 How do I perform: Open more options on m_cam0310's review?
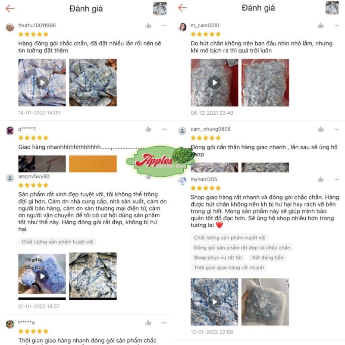click(x=336, y=26)
